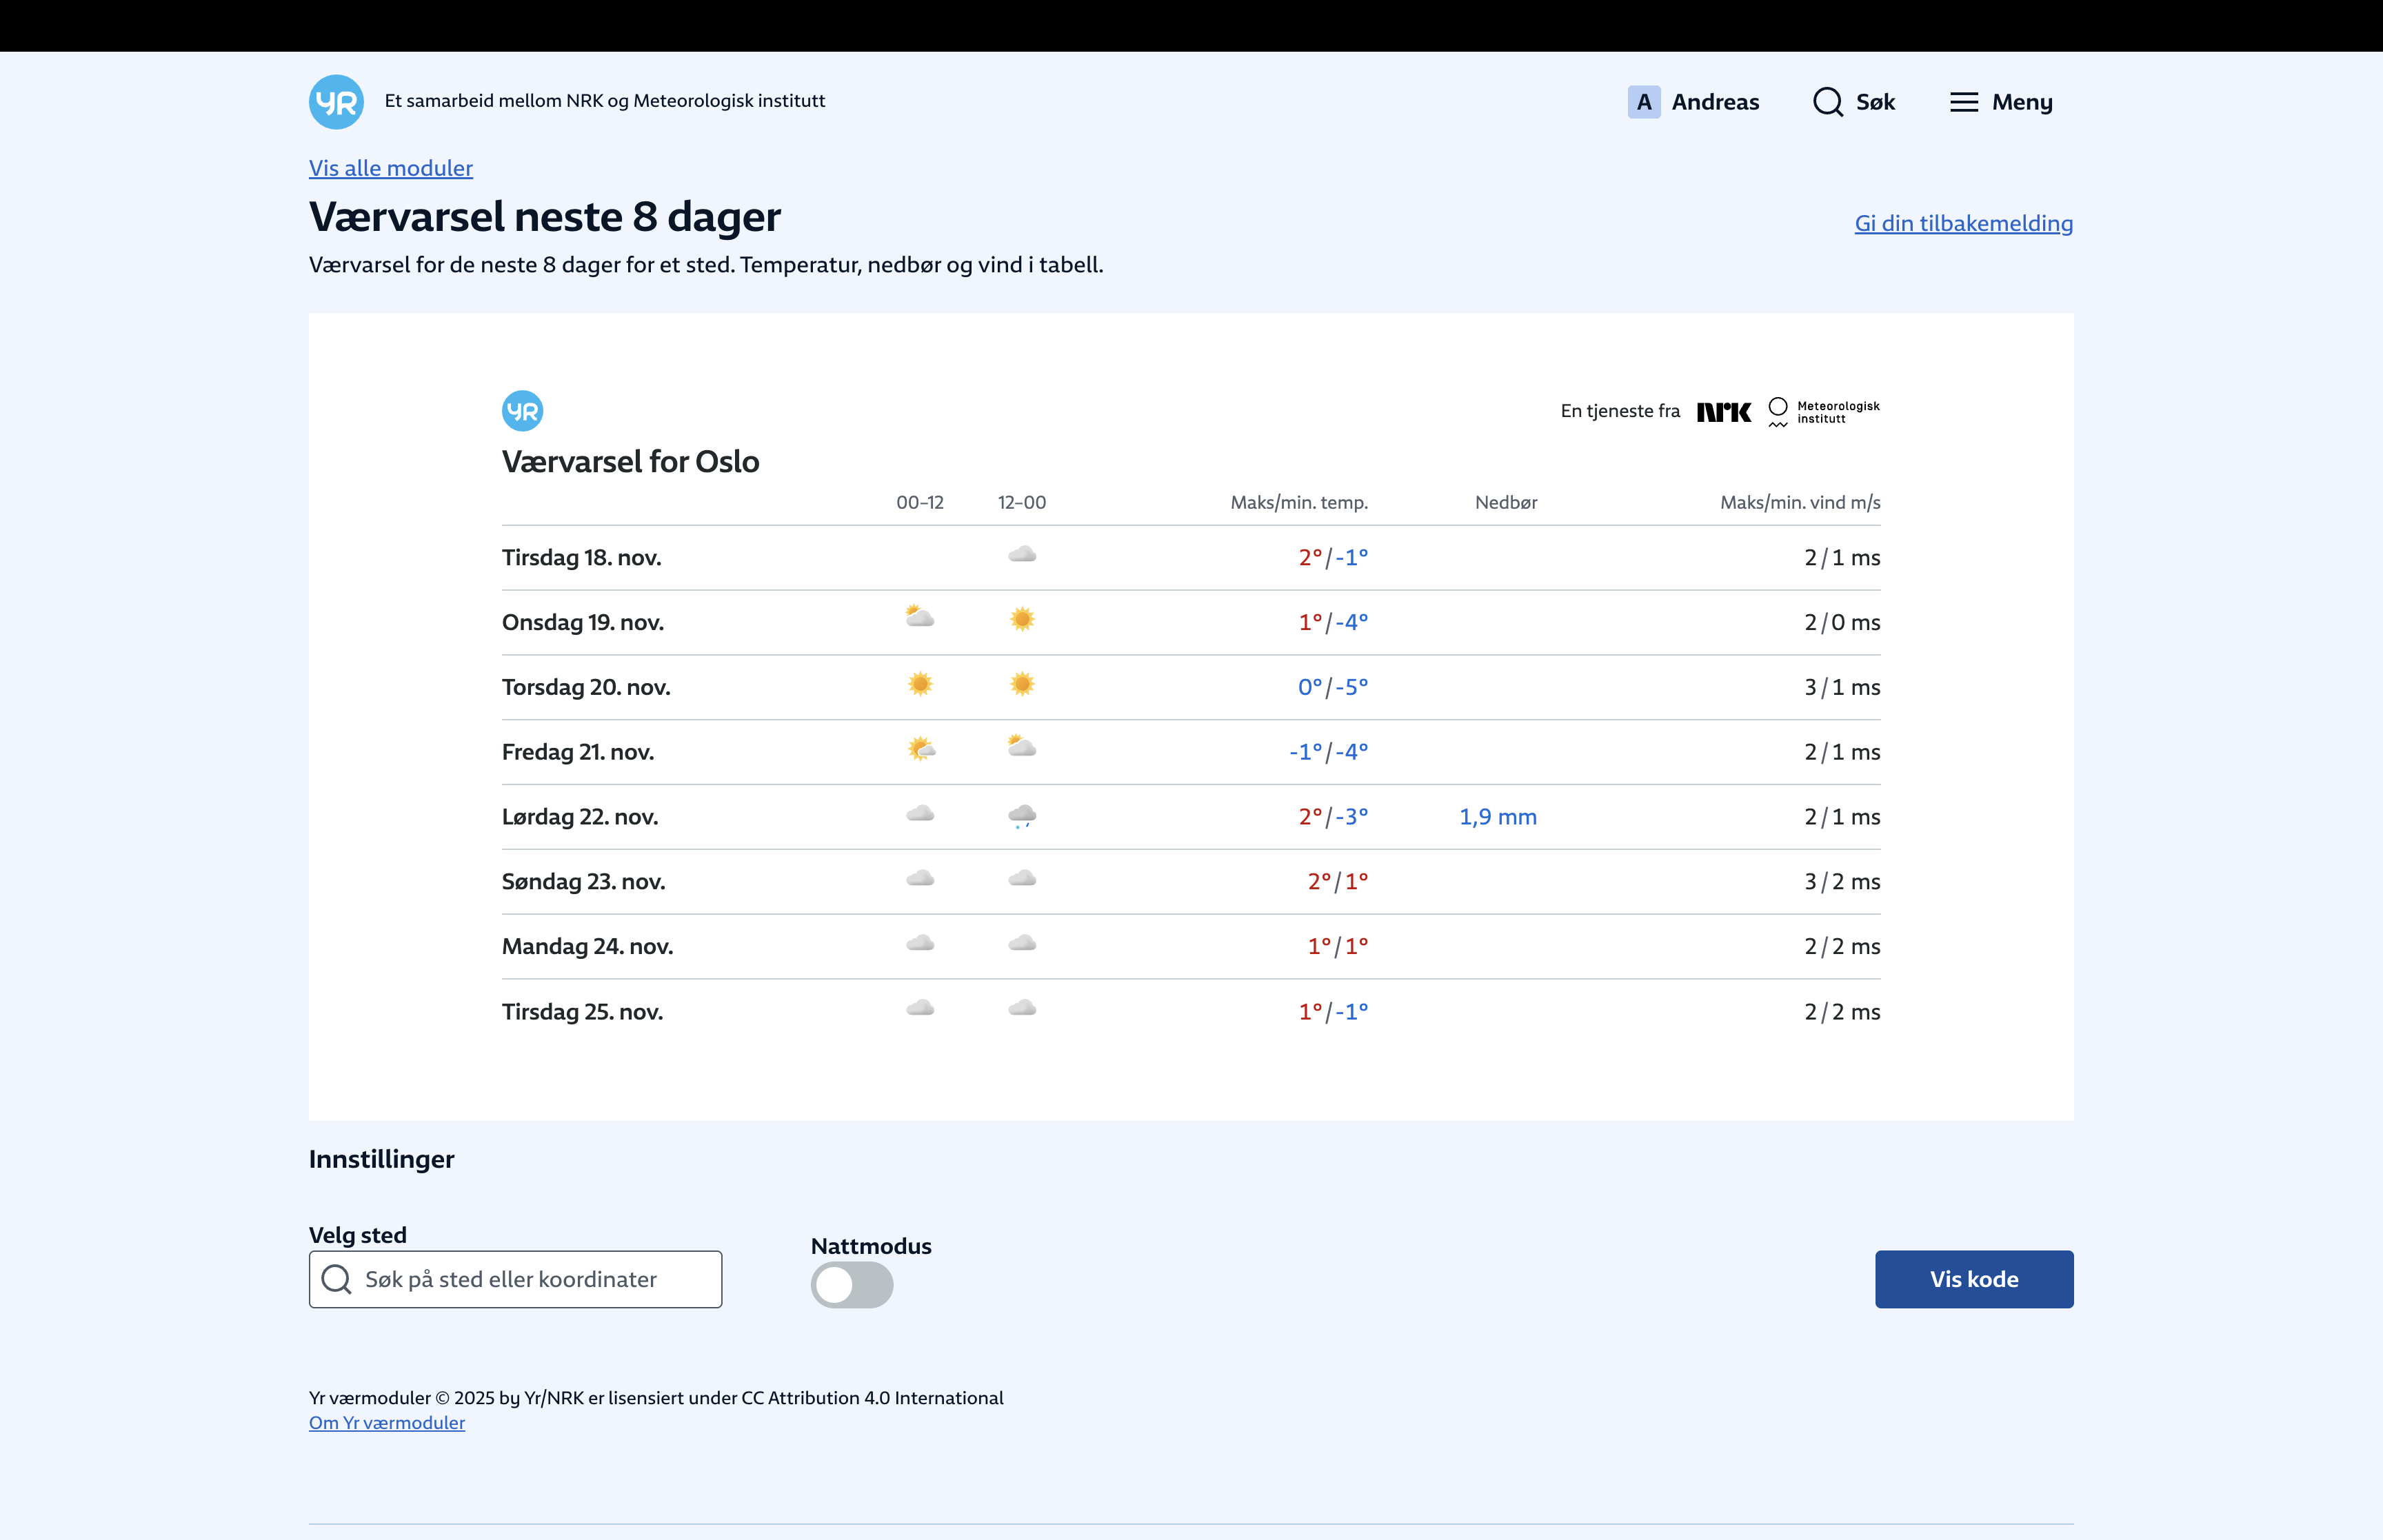The width and height of the screenshot is (2383, 1540).
Task: Click the Meteorologisk institutt logo
Action: [x=1823, y=412]
